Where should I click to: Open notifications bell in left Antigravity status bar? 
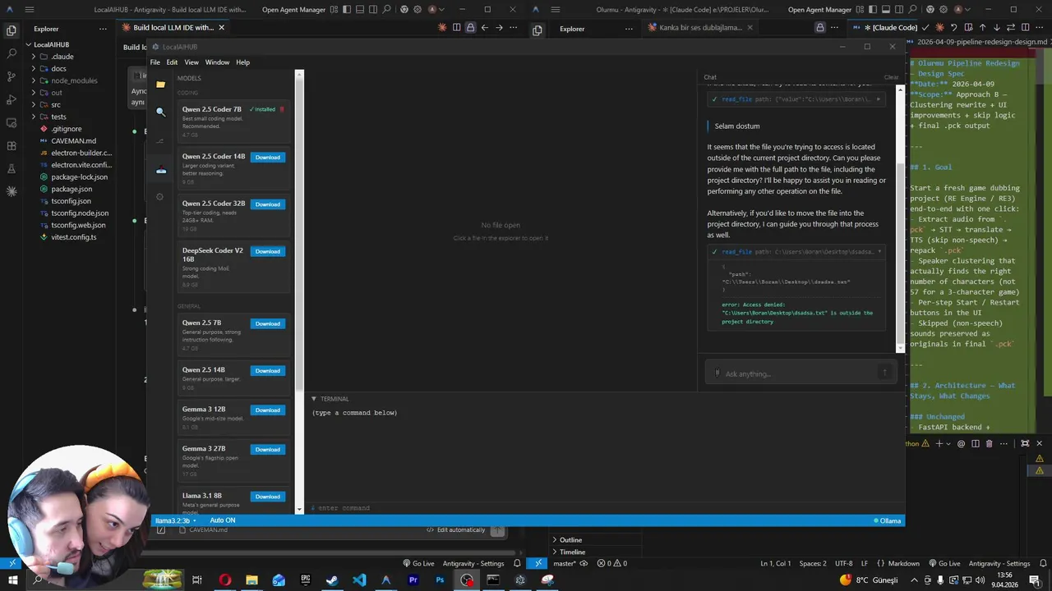tap(517, 563)
